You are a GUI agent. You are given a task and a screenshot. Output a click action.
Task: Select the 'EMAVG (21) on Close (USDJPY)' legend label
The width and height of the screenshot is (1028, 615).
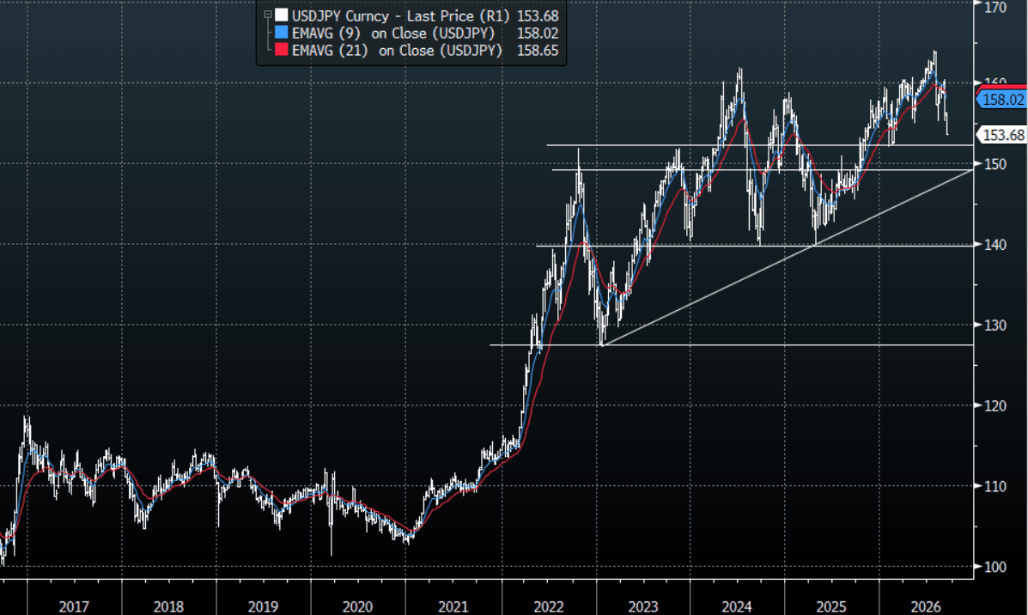(398, 51)
